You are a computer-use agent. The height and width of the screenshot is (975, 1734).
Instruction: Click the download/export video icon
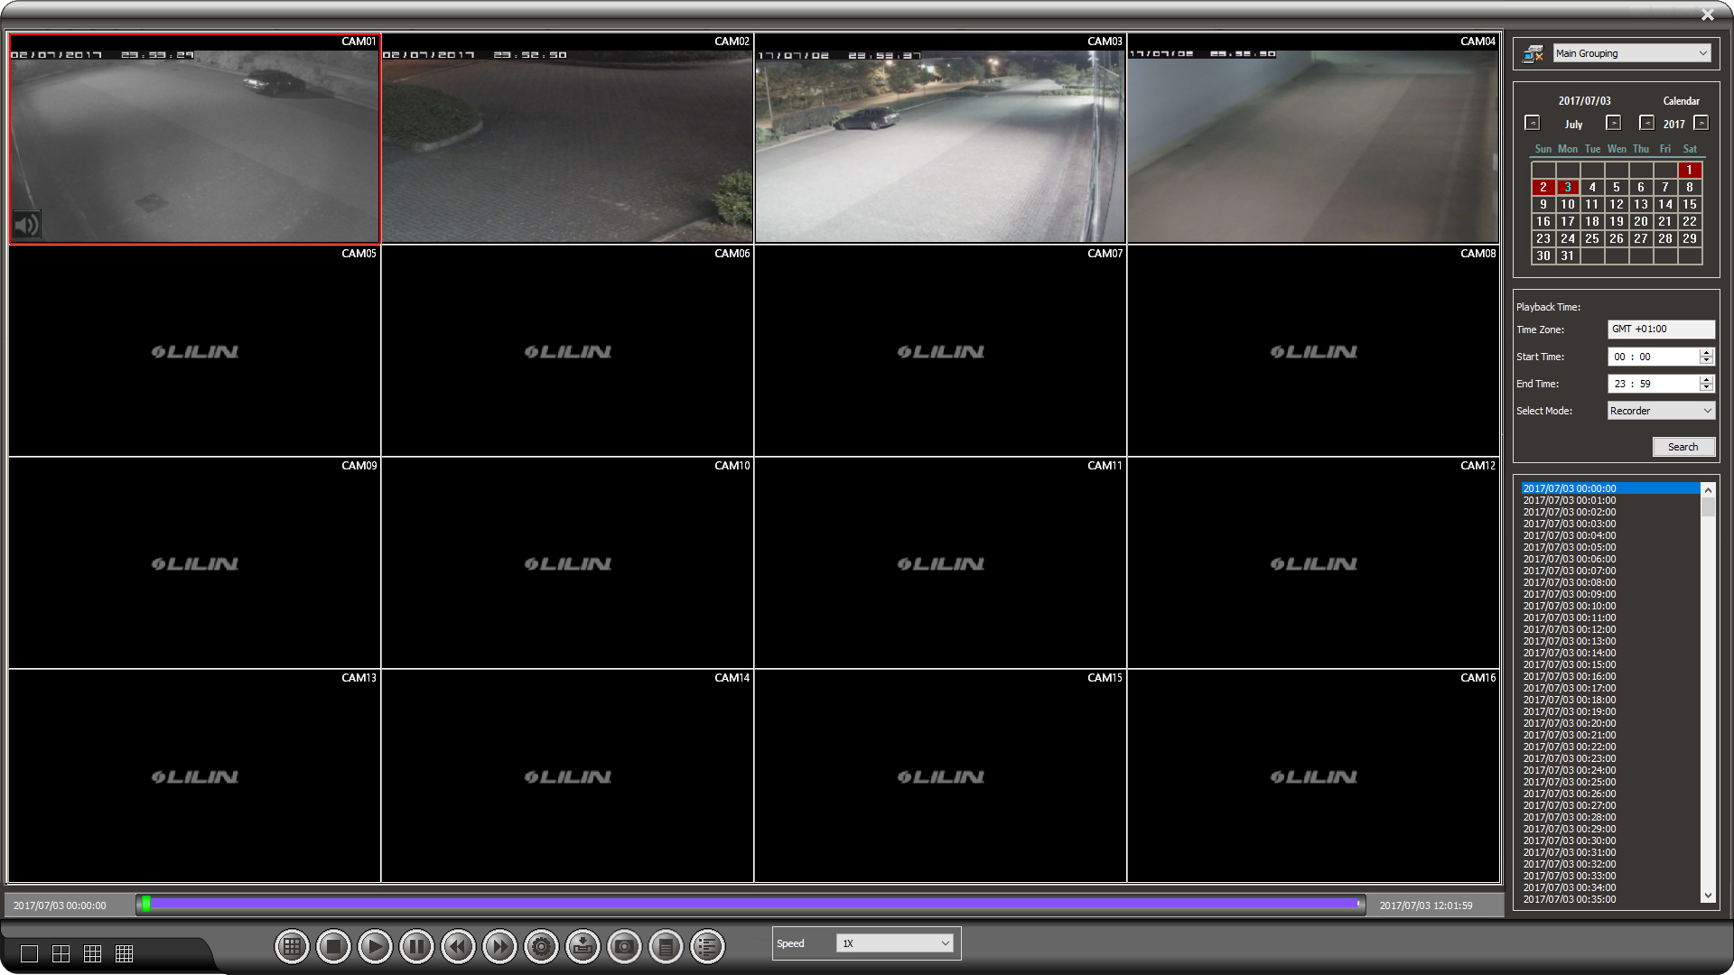583,947
